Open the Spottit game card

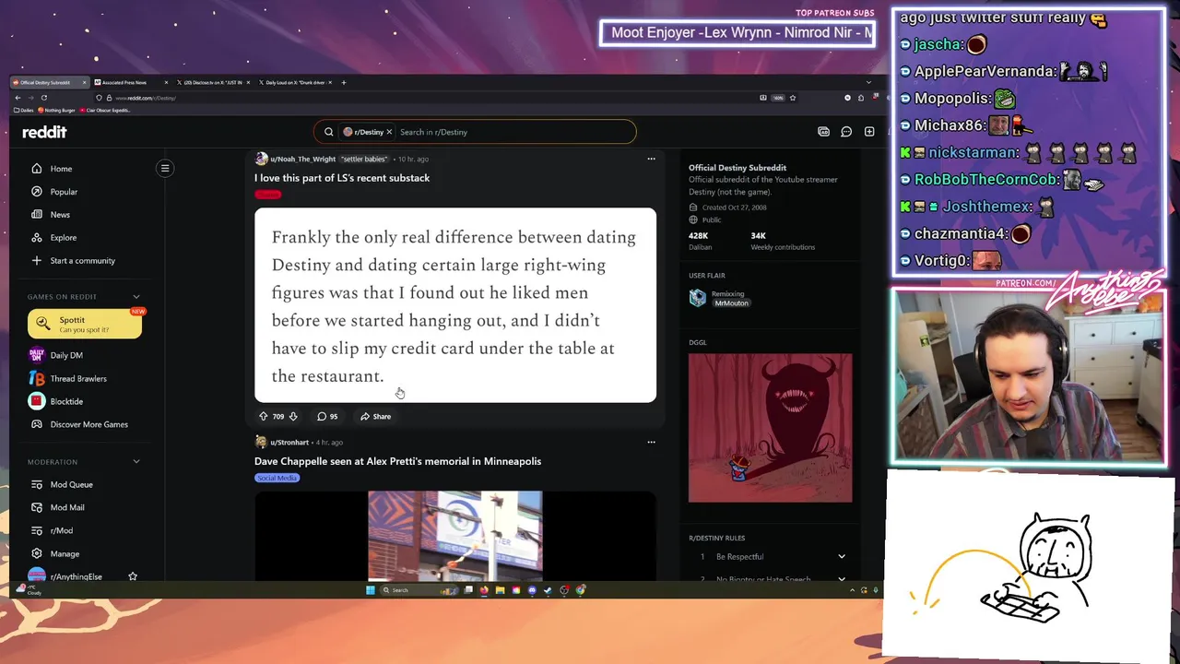pos(85,324)
